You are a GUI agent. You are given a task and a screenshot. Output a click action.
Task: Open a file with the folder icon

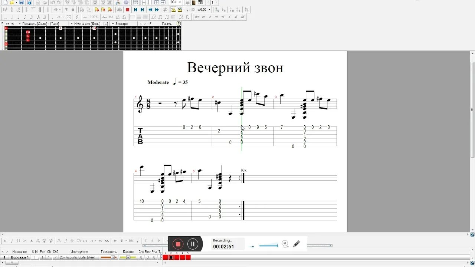pyautogui.click(x=12, y=2)
